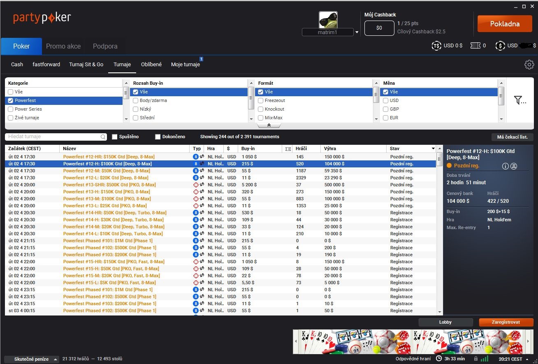The height and width of the screenshot is (364, 538).
Task: Click the blue 8 type icon for Powerfest #12-HR
Action: click(x=196, y=157)
